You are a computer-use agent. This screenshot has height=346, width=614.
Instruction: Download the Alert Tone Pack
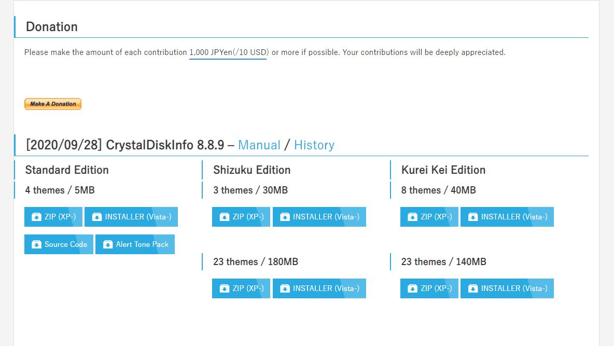point(135,244)
